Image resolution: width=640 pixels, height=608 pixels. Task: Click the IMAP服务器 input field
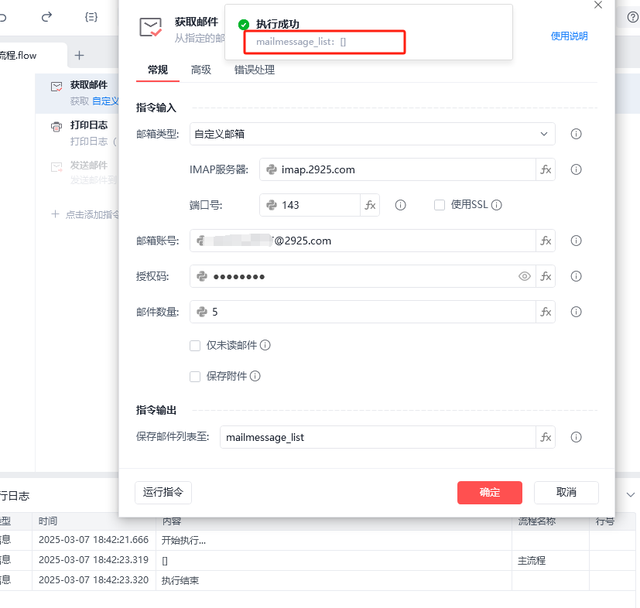coord(398,169)
